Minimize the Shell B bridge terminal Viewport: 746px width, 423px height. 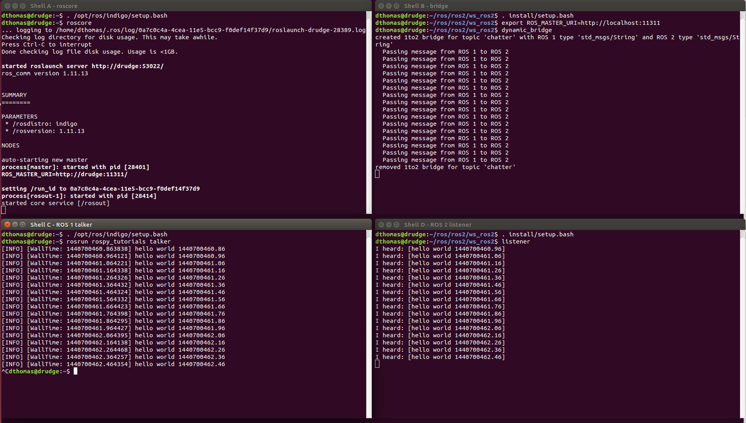[389, 6]
